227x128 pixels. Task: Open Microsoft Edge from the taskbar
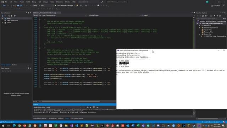14,126
